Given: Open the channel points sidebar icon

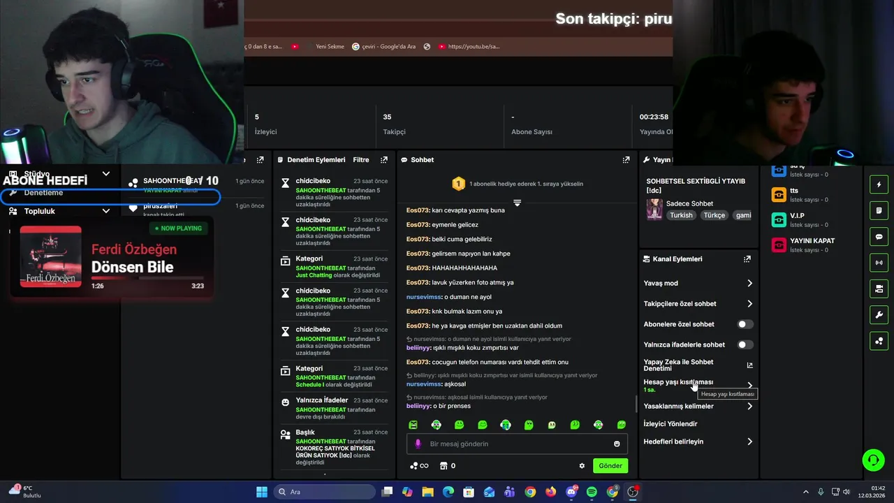Looking at the screenshot, I should tap(879, 341).
